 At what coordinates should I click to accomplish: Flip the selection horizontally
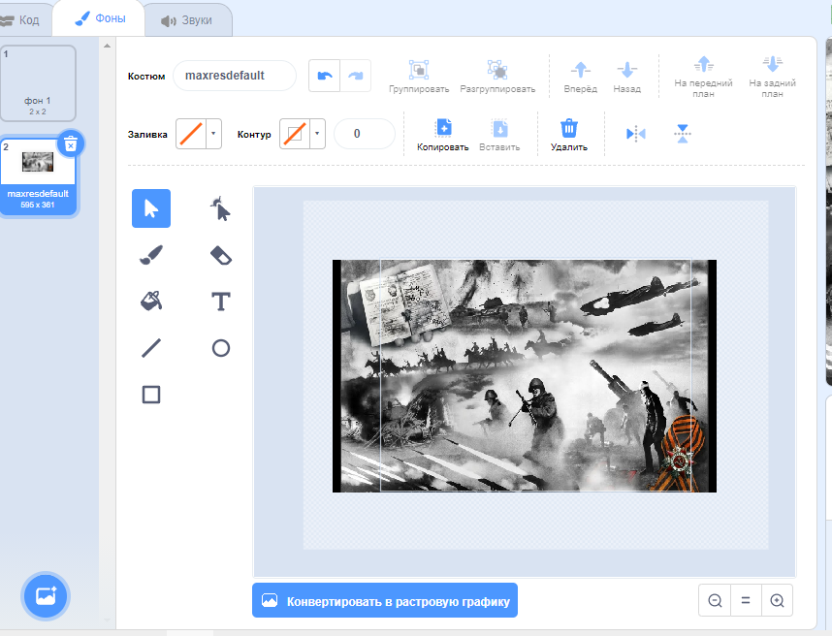(636, 134)
